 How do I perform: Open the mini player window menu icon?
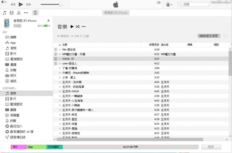point(4,2)
